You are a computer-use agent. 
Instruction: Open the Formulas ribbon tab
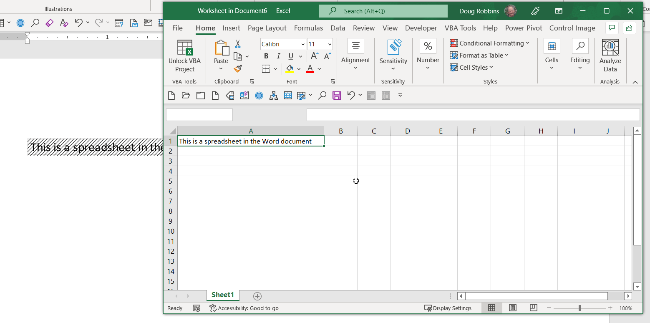coord(308,28)
